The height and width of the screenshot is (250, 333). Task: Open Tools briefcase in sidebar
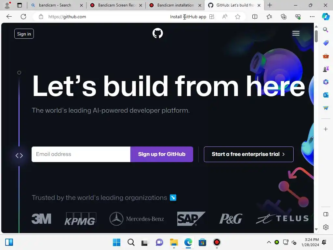[326, 56]
